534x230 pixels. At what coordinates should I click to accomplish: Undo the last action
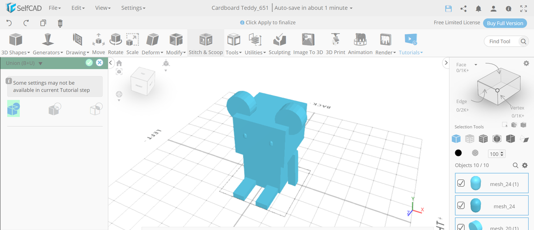click(9, 23)
